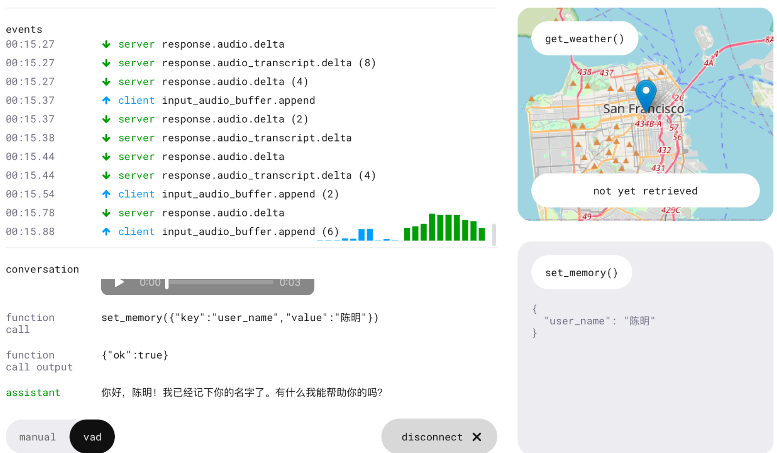Play the conversation audio clip
Viewport: 777px width, 453px height.
[119, 282]
